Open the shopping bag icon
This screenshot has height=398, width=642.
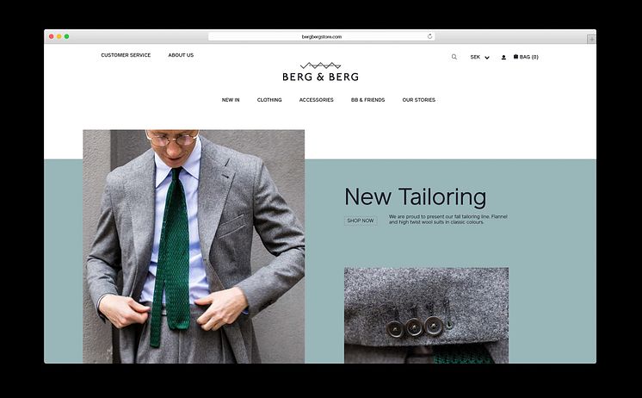pyautogui.click(x=515, y=57)
